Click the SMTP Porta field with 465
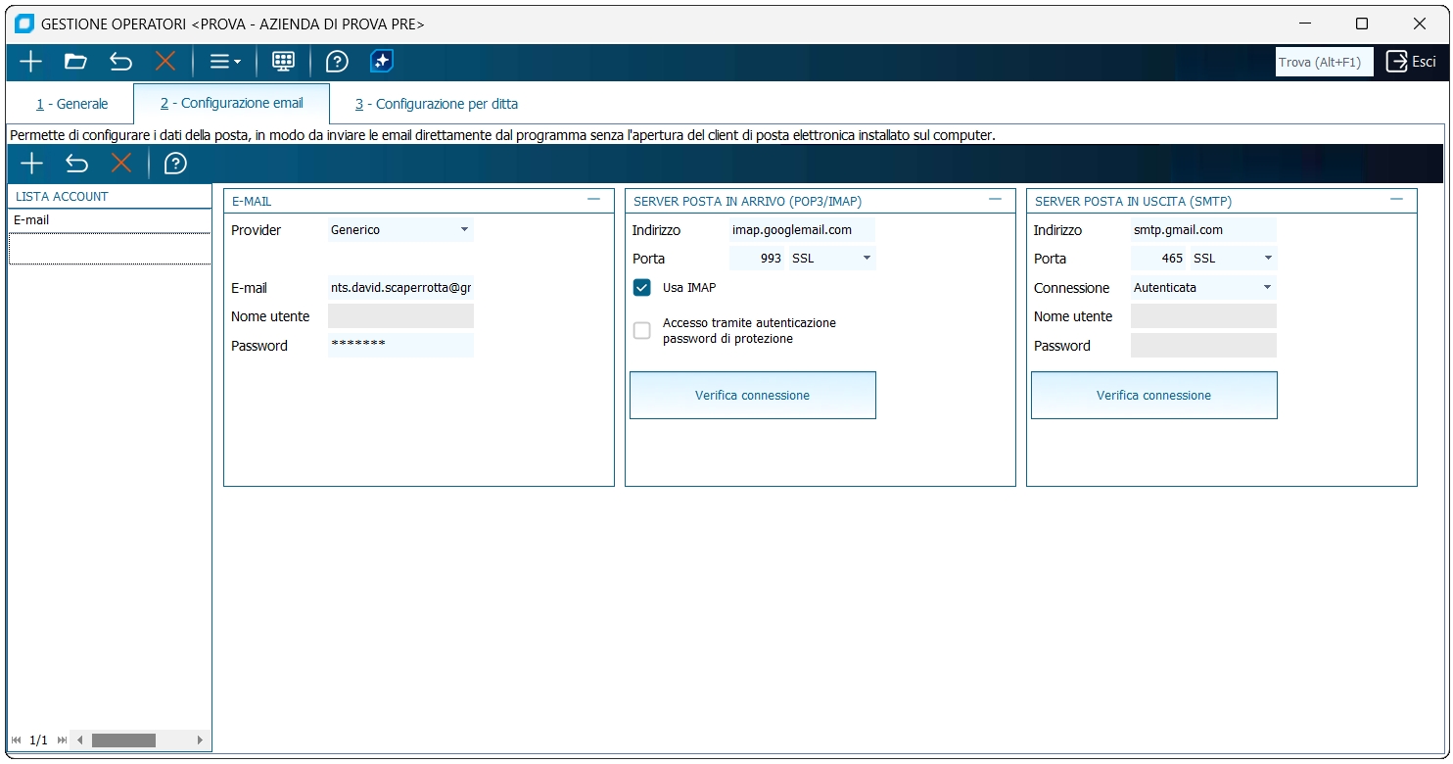The height and width of the screenshot is (764, 1453). tap(1159, 259)
